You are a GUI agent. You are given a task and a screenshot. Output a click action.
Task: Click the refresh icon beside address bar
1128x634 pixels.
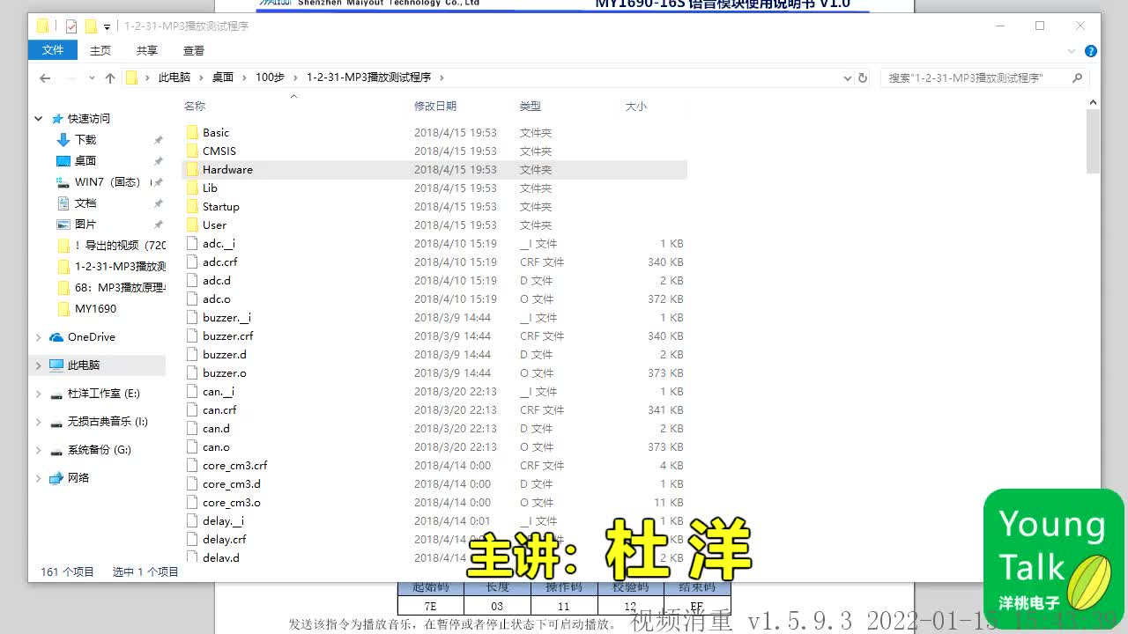[x=863, y=77]
